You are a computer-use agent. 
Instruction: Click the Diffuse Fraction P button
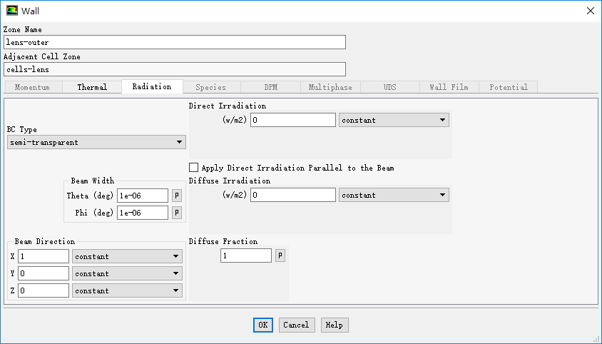click(280, 256)
